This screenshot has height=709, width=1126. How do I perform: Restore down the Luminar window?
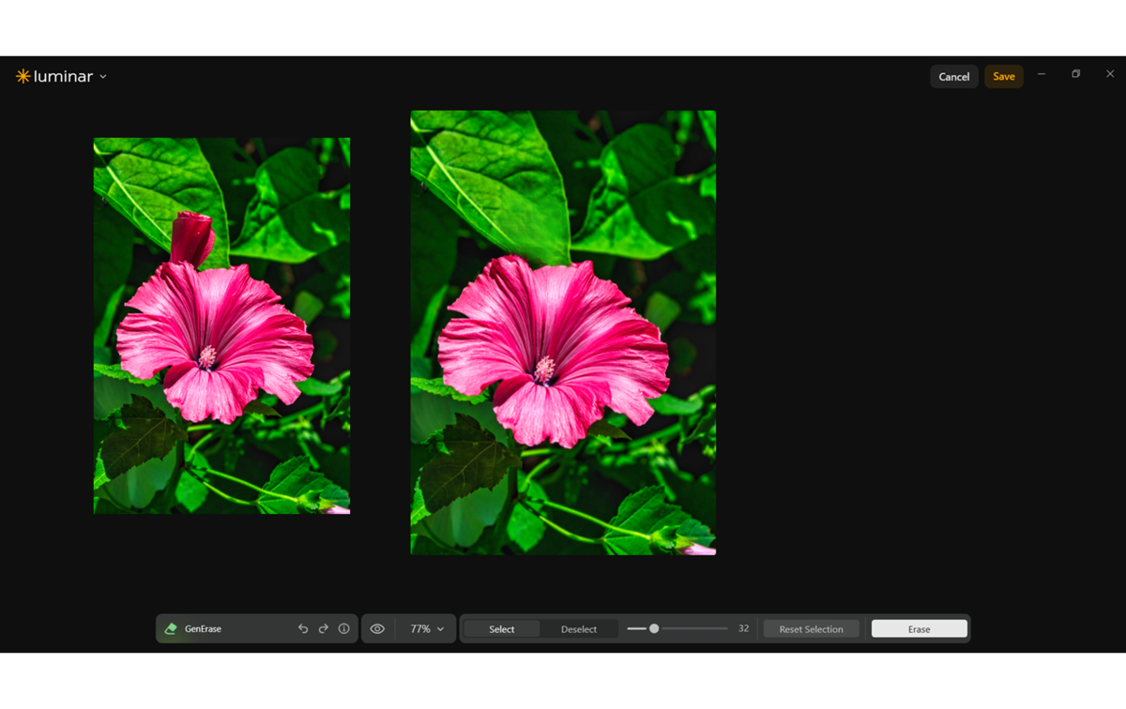click(x=1076, y=74)
